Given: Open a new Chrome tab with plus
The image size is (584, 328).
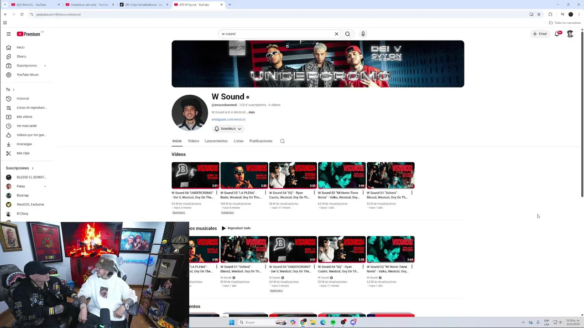Looking at the screenshot, I should point(229,5).
